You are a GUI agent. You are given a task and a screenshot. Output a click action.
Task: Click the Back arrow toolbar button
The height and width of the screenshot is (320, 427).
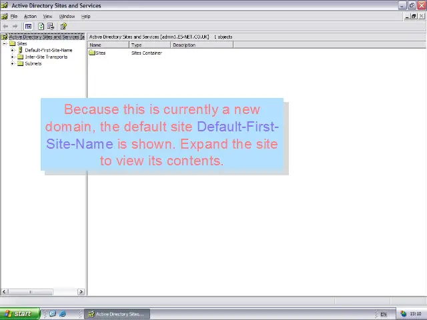(x=5, y=27)
